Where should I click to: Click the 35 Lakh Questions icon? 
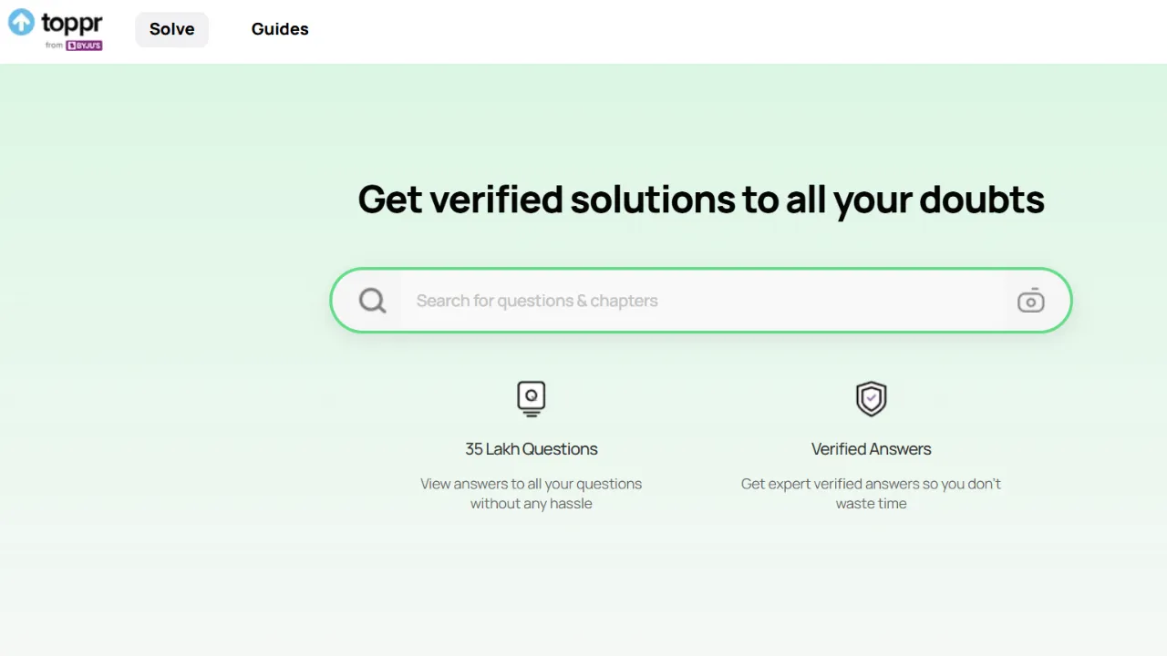tap(531, 398)
